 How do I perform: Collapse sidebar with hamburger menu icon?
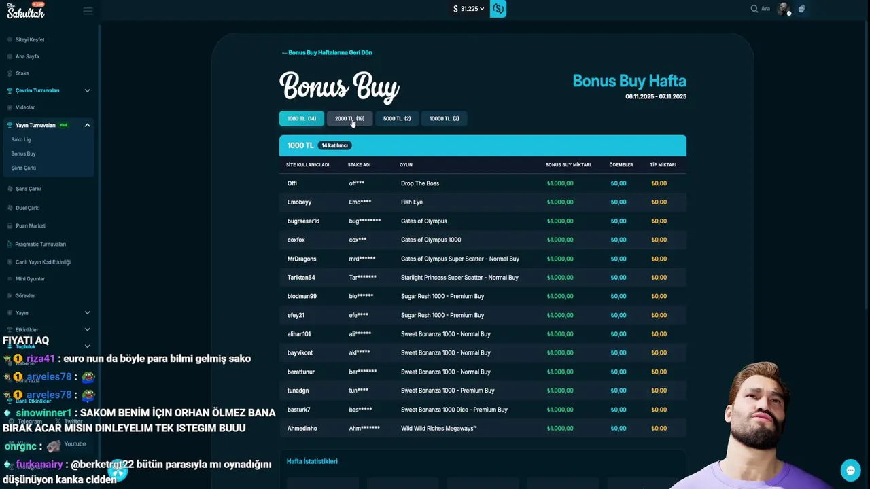[88, 10]
